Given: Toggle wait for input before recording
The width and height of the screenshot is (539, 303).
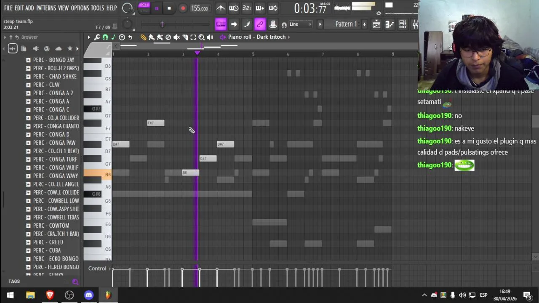Looking at the screenshot, I should 234,8.
